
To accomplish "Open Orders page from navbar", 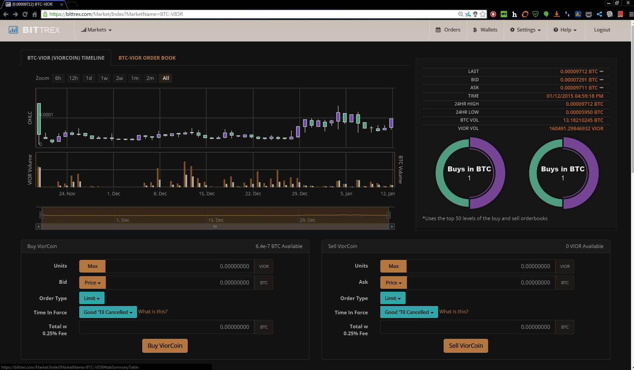I will tap(448, 30).
